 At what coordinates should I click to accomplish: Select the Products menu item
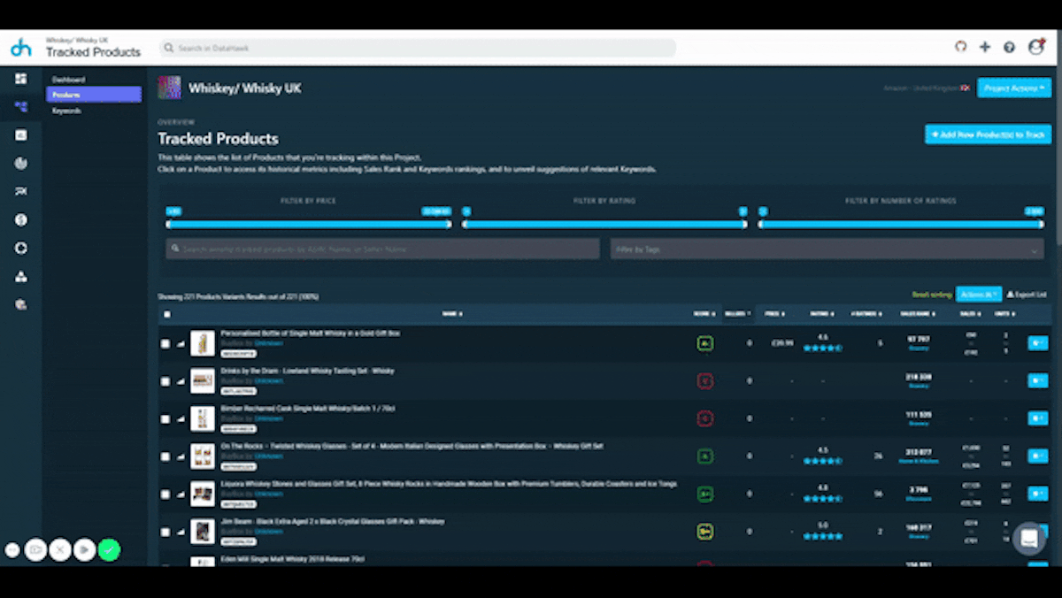point(93,95)
